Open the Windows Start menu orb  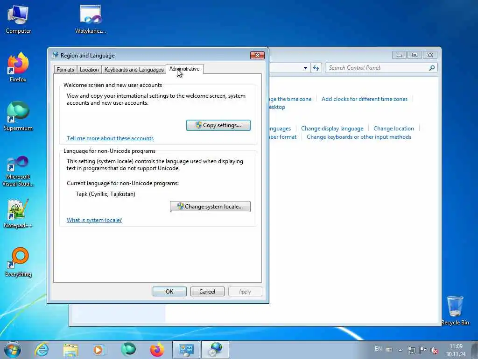[13, 350]
